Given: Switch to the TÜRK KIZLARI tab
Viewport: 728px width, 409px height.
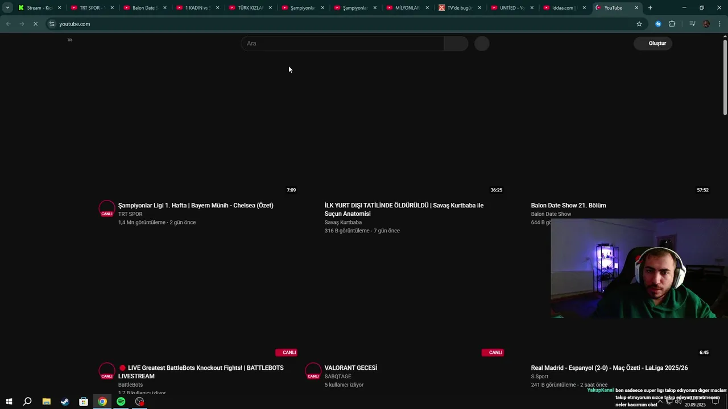Looking at the screenshot, I should (x=249, y=8).
